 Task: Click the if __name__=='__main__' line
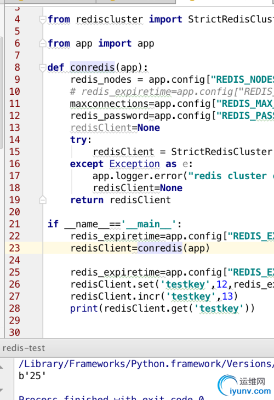pyautogui.click(x=115, y=224)
